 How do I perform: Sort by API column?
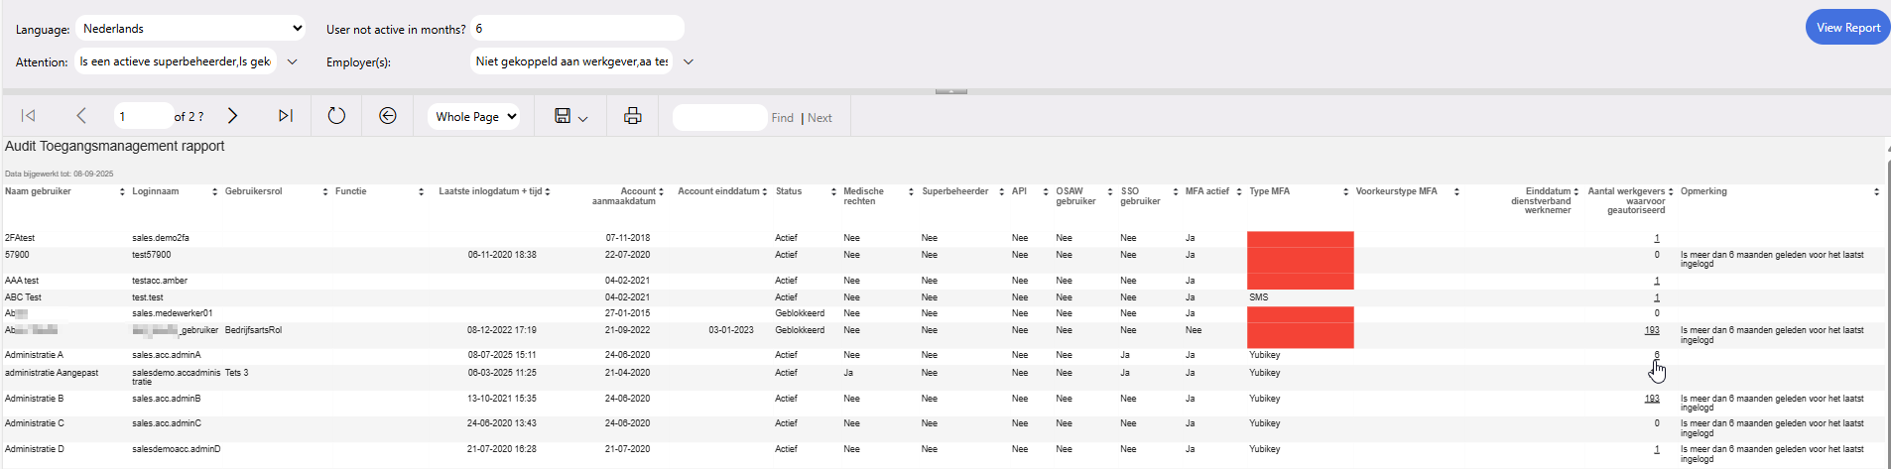tap(1046, 191)
